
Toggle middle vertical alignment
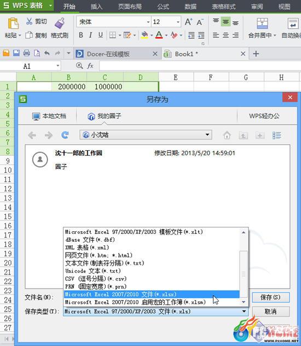coord(225,22)
